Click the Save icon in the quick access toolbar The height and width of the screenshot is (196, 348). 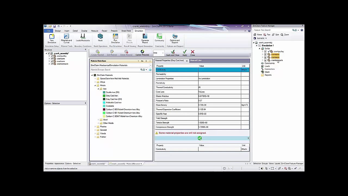pyautogui.click(x=54, y=26)
